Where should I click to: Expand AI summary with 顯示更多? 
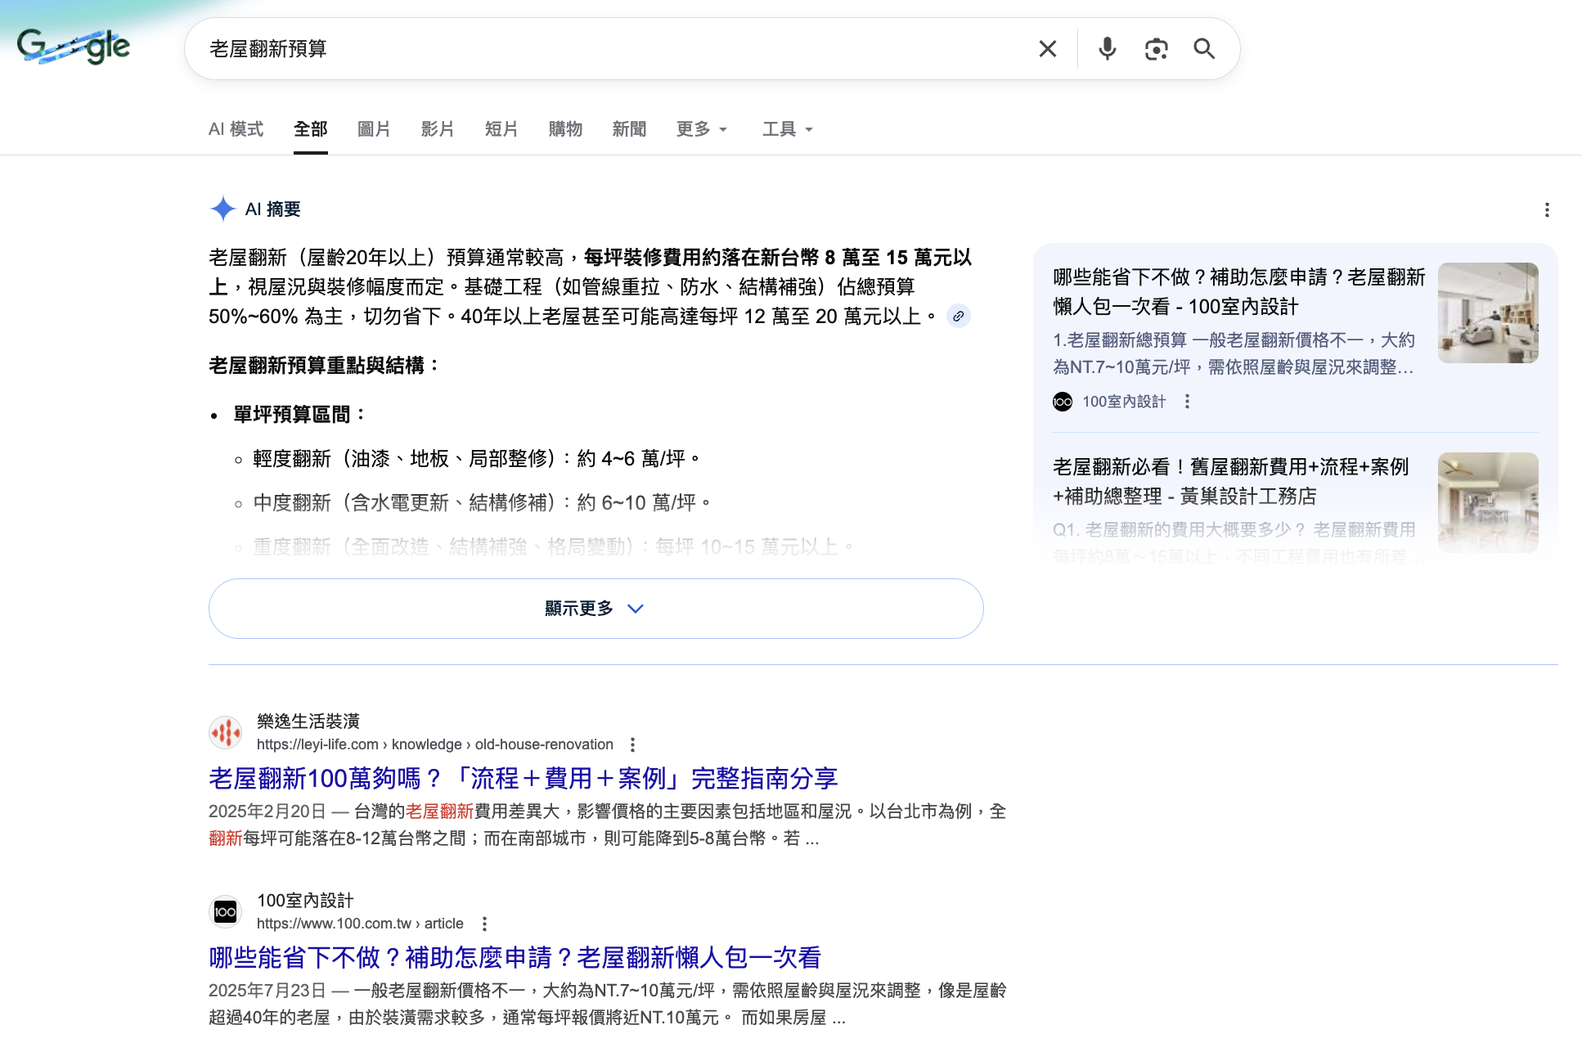(x=595, y=609)
